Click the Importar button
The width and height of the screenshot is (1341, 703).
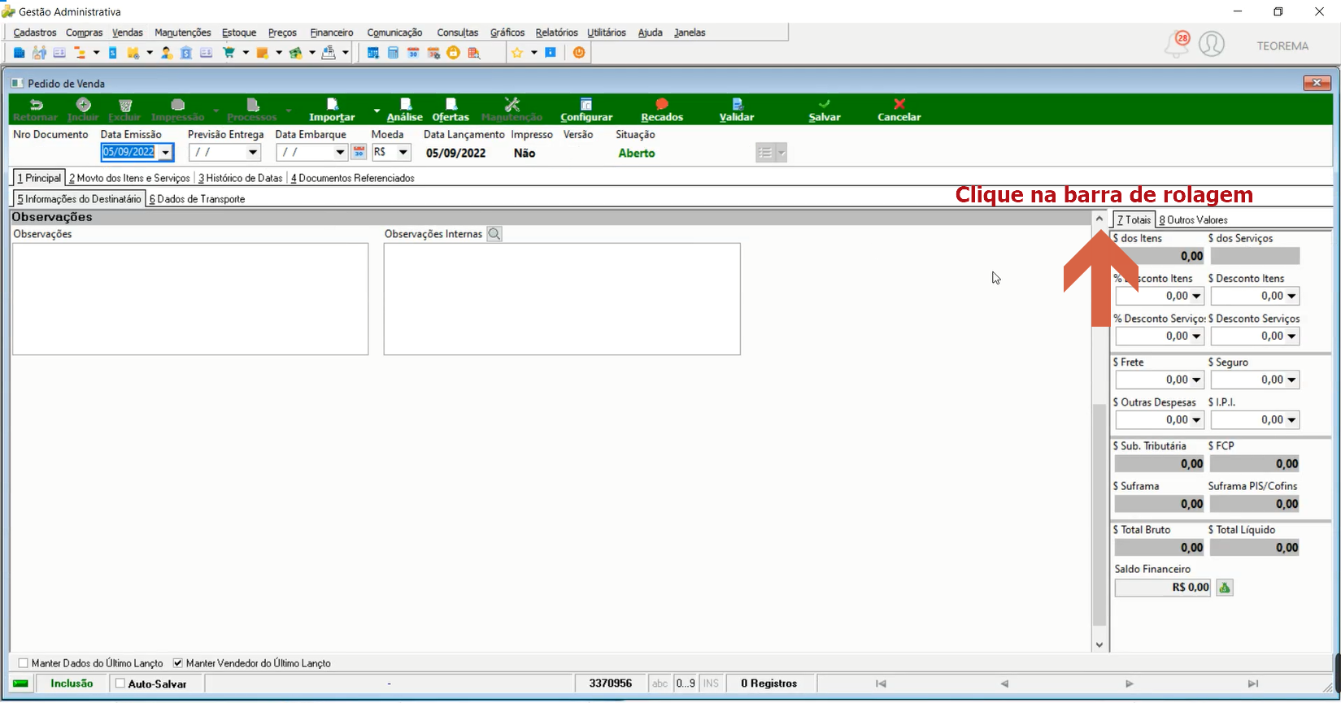(x=332, y=110)
